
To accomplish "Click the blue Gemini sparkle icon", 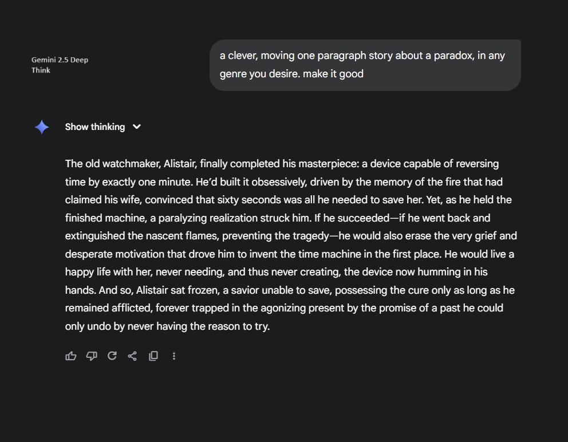I will [x=42, y=127].
